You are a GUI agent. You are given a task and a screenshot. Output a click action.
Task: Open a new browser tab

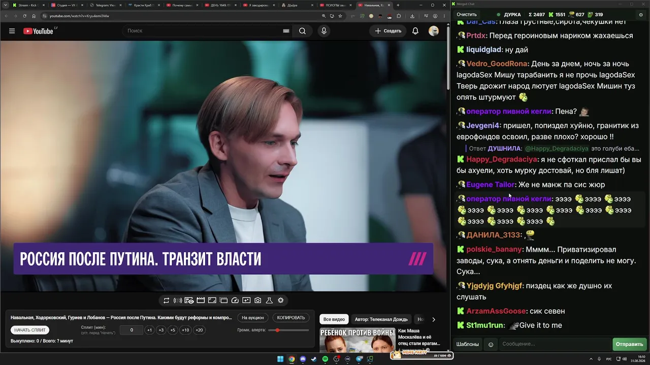[398, 5]
